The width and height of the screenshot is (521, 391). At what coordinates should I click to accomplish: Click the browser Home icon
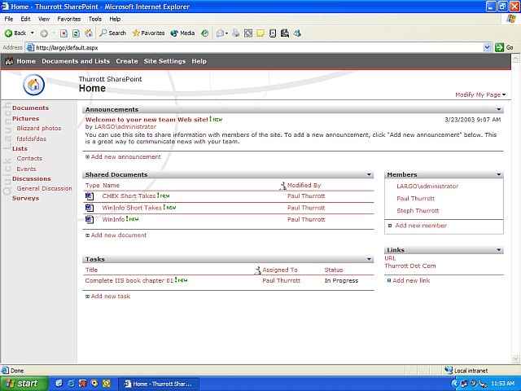(x=88, y=33)
